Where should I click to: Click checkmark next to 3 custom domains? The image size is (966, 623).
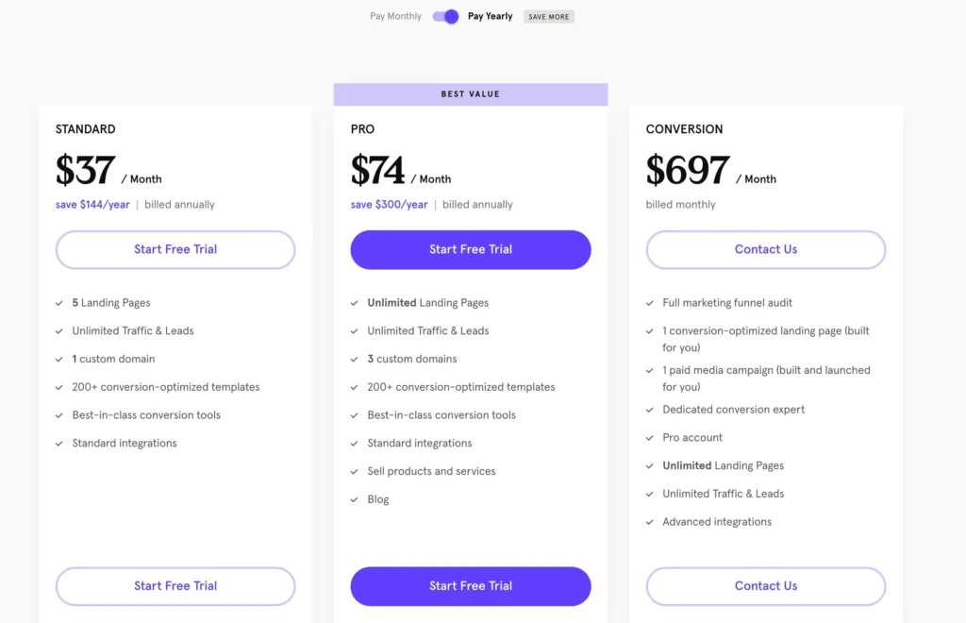click(355, 360)
